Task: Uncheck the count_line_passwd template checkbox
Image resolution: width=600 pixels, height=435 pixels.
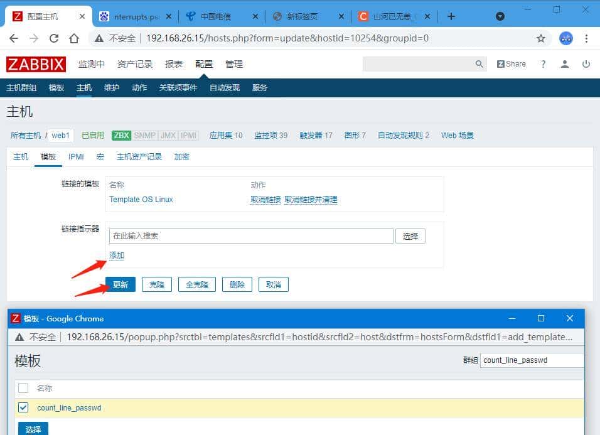Action: [23, 407]
